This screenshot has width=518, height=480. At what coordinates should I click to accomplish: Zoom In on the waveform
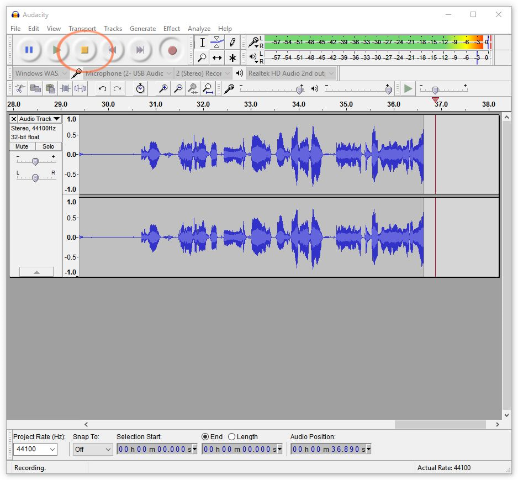(x=163, y=88)
